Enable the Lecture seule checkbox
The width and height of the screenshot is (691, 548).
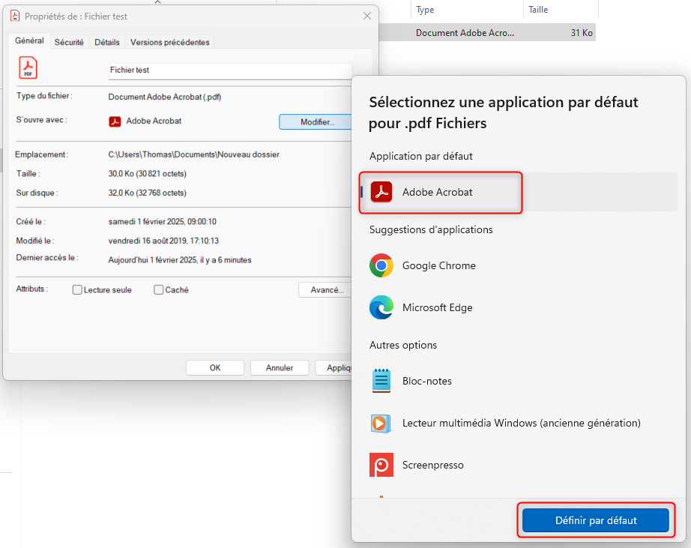(x=77, y=290)
